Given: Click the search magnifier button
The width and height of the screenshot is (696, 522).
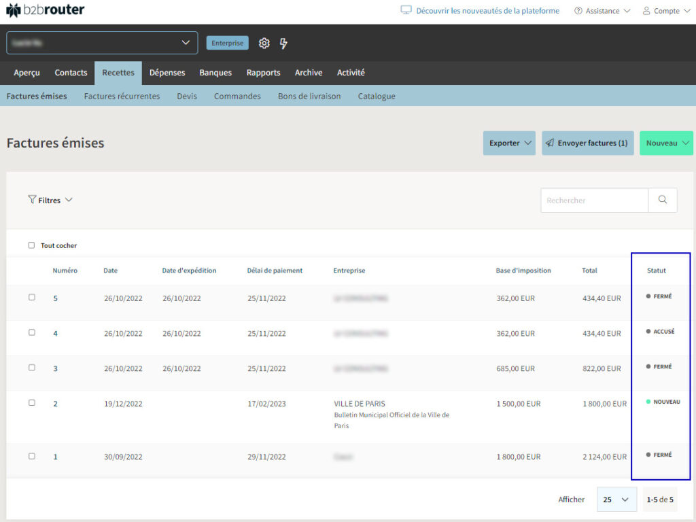Looking at the screenshot, I should [x=662, y=200].
